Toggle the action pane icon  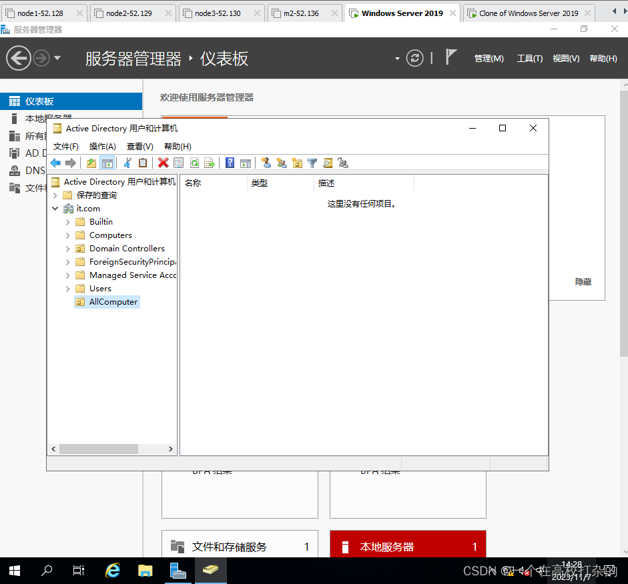(246, 163)
